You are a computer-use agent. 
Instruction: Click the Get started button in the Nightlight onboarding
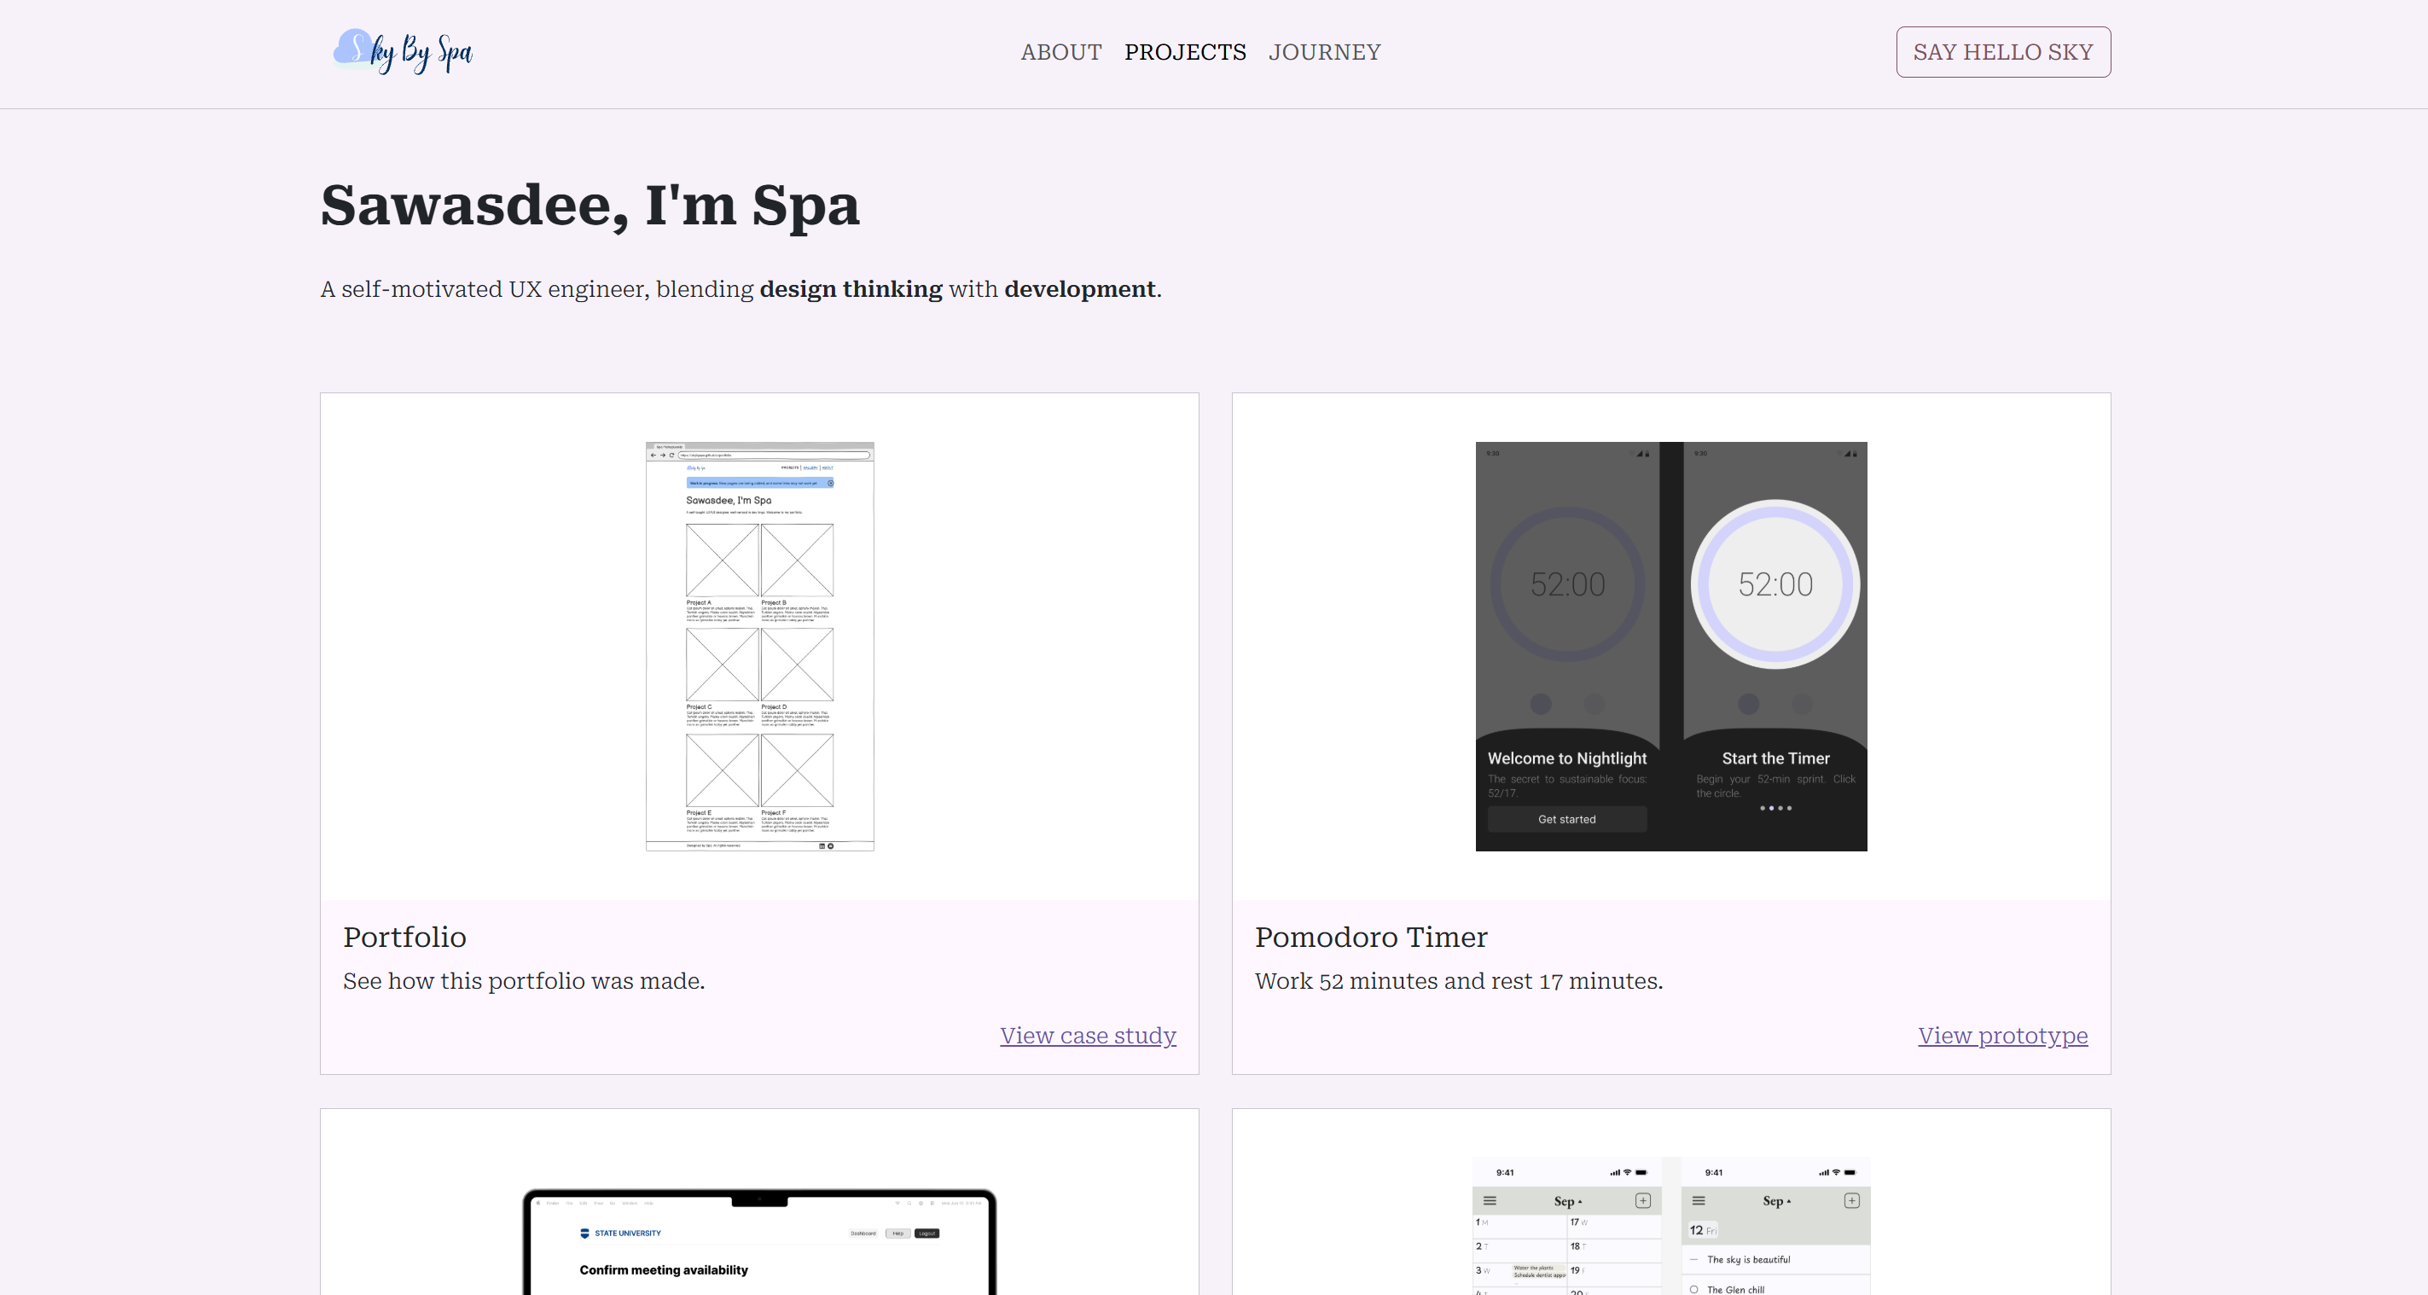pos(1565,819)
